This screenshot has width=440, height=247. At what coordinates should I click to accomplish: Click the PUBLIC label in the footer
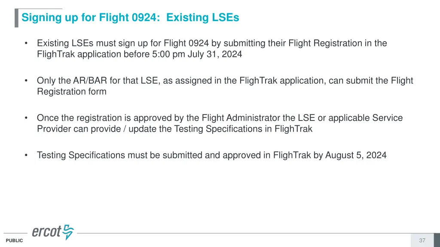point(14,241)
